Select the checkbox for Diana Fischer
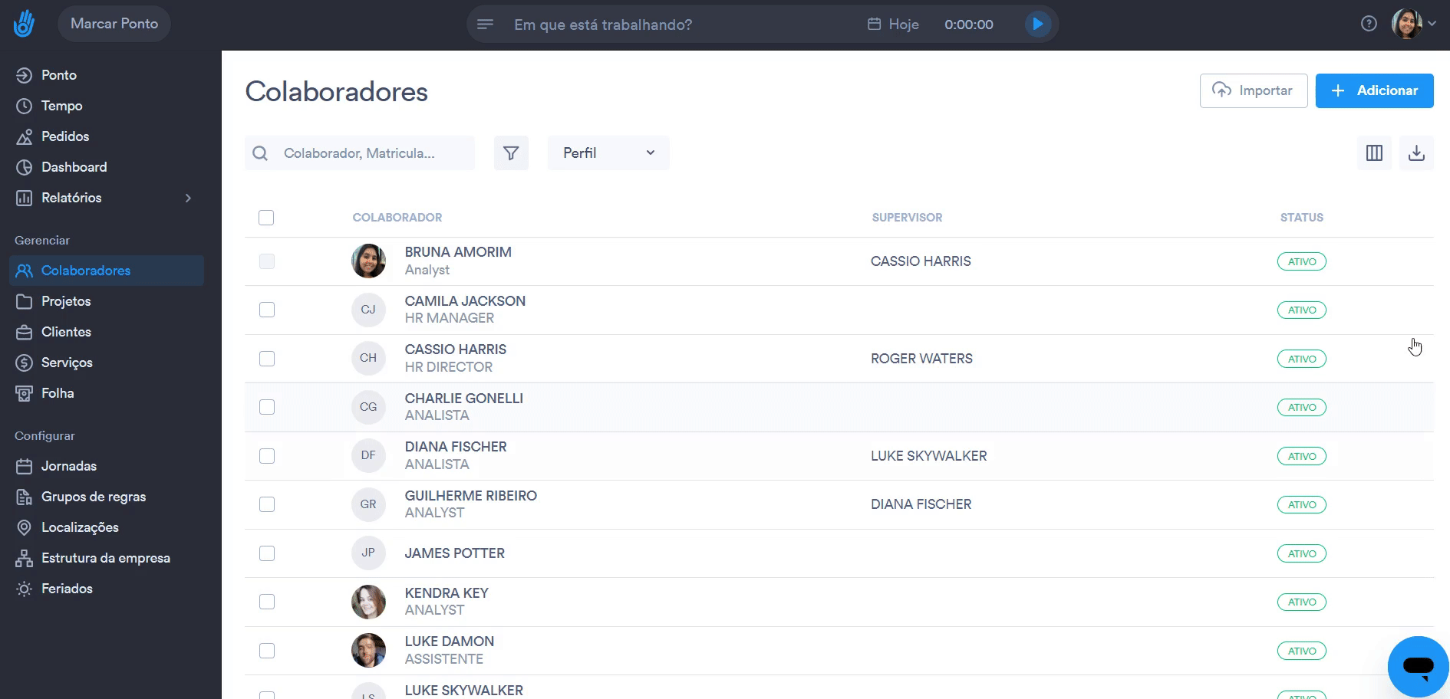Screen dimensions: 1450x699 [x=267, y=456]
